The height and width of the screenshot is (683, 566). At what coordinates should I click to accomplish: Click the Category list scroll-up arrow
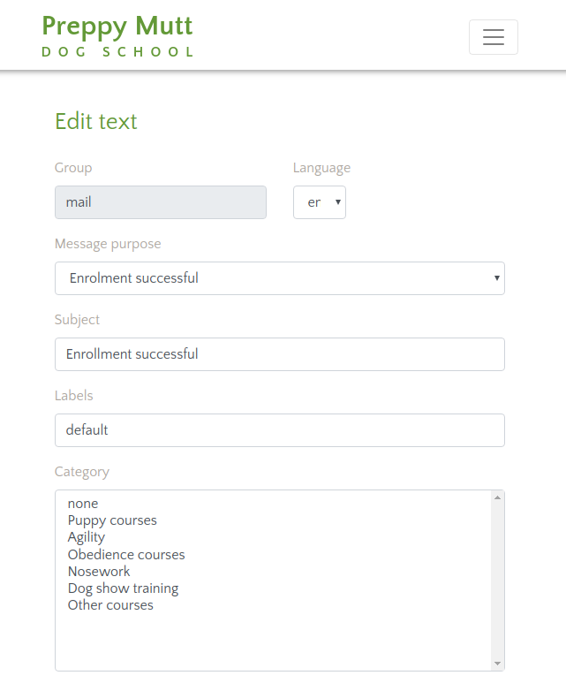pos(497,498)
